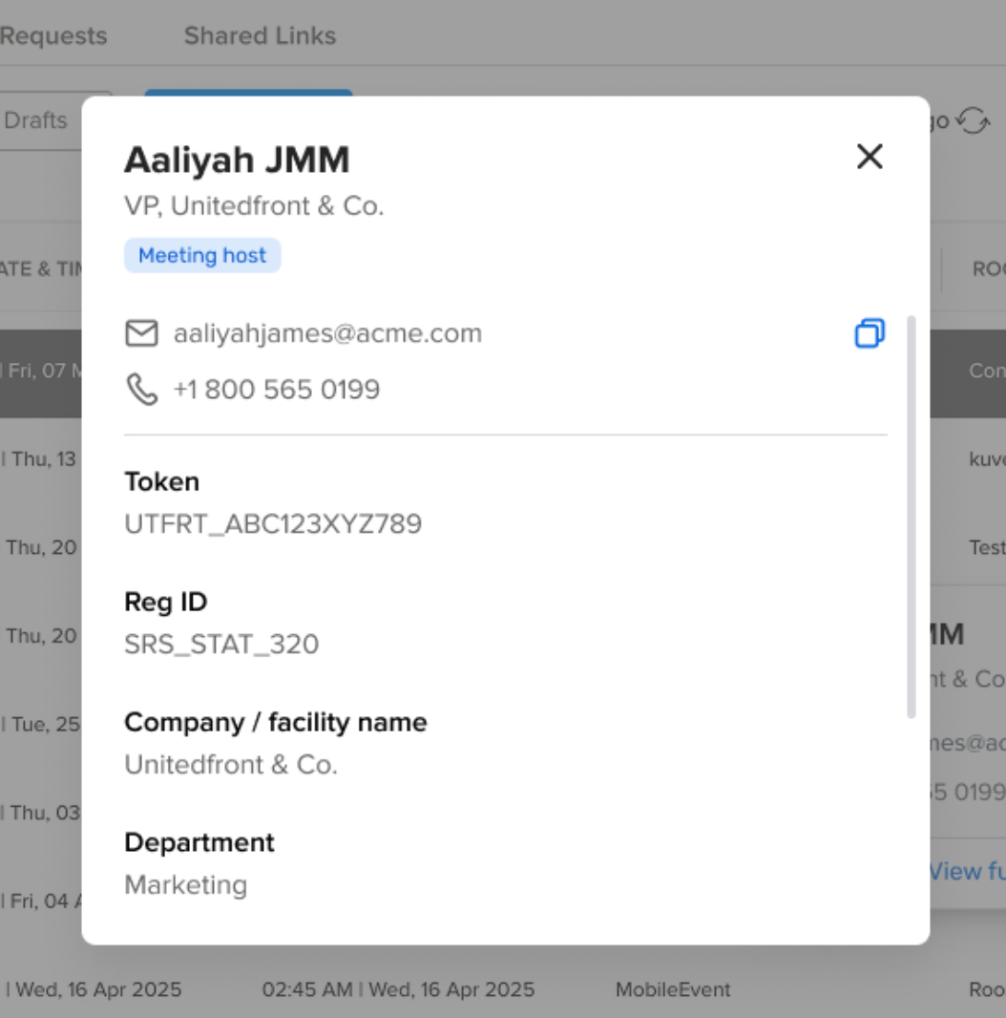
Task: Copy the email address using the copy icon
Action: pos(870,333)
